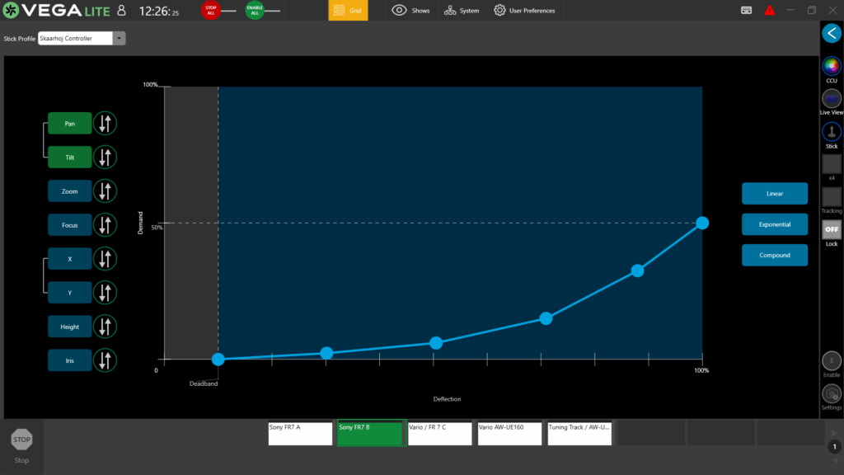Click the Pan axis invert arrows icon

[x=105, y=124]
